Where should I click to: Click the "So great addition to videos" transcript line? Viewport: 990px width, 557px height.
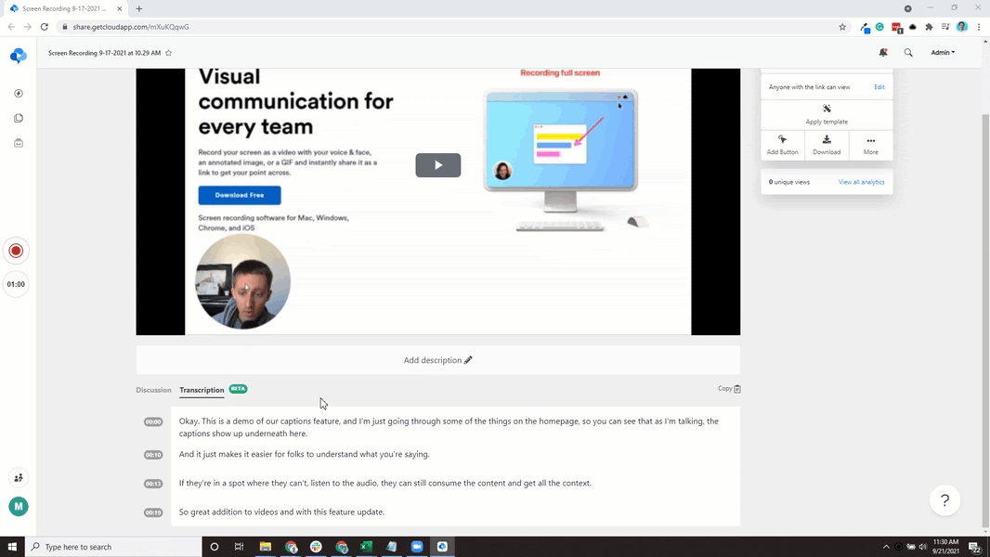tap(281, 512)
